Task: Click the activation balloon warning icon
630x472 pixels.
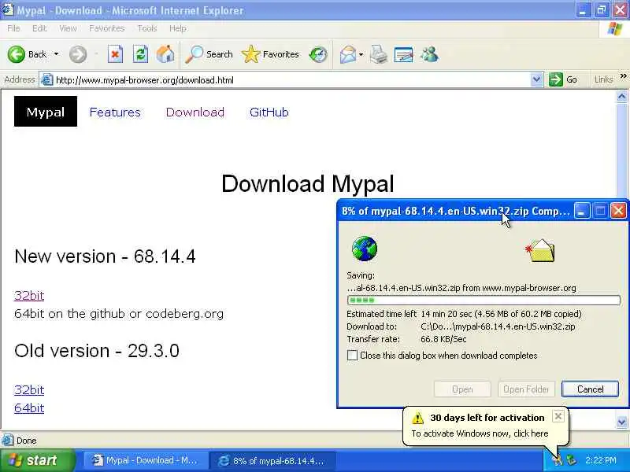Action: pyautogui.click(x=418, y=418)
